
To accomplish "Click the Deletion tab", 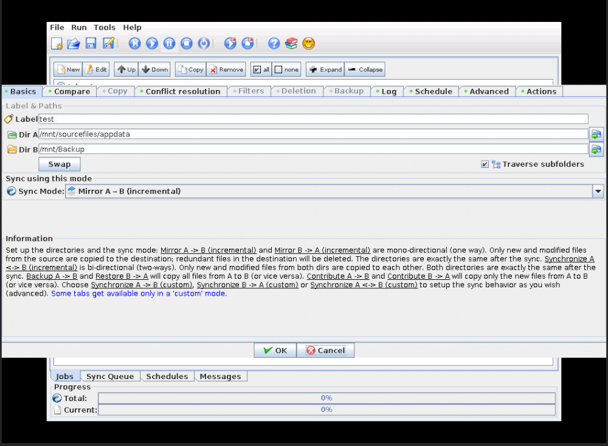I will (297, 91).
